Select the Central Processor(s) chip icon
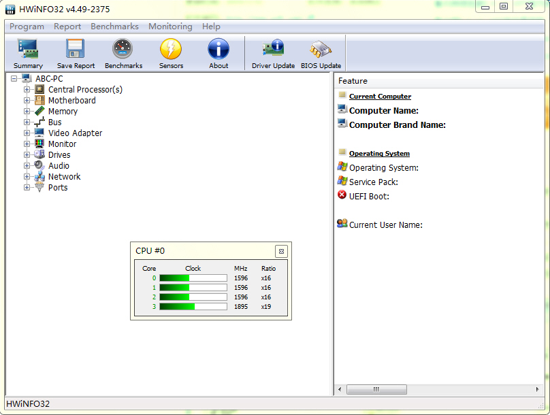This screenshot has height=415, width=550. coord(39,89)
